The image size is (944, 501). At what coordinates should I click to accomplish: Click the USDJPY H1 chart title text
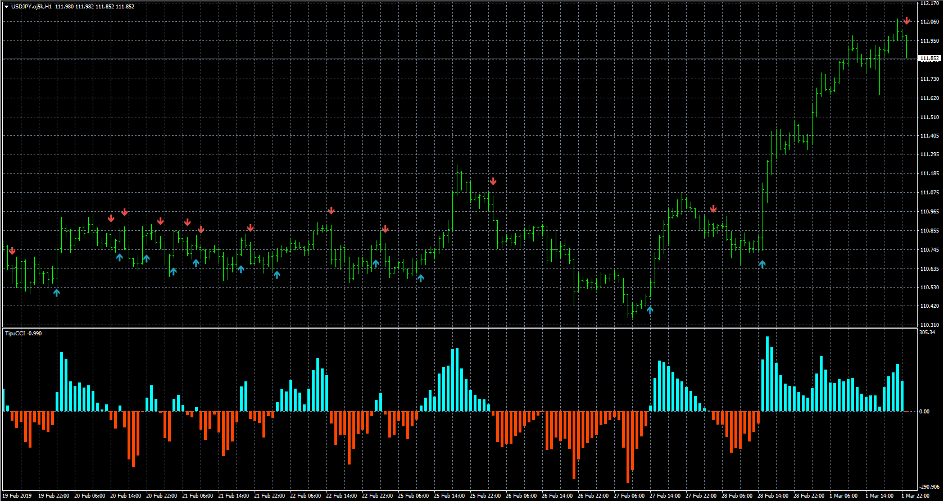click(31, 7)
